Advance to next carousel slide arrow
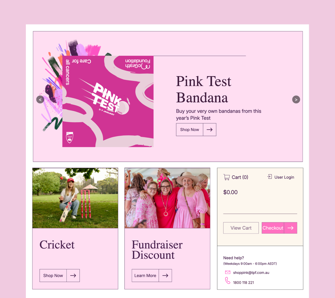 click(296, 99)
